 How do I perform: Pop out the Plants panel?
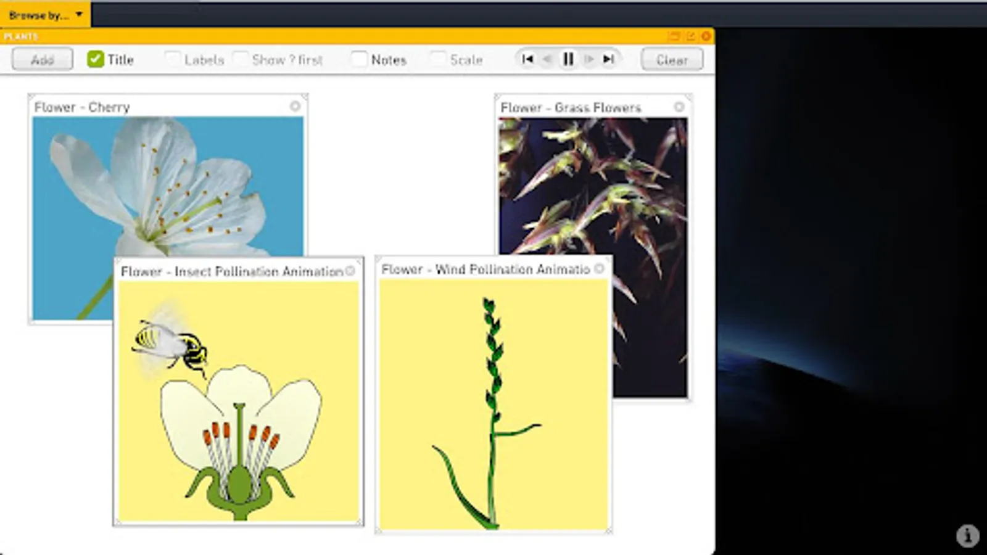[x=690, y=36]
